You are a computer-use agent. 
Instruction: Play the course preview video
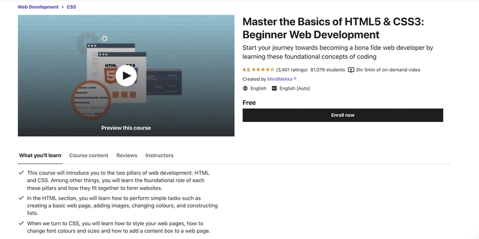(126, 76)
